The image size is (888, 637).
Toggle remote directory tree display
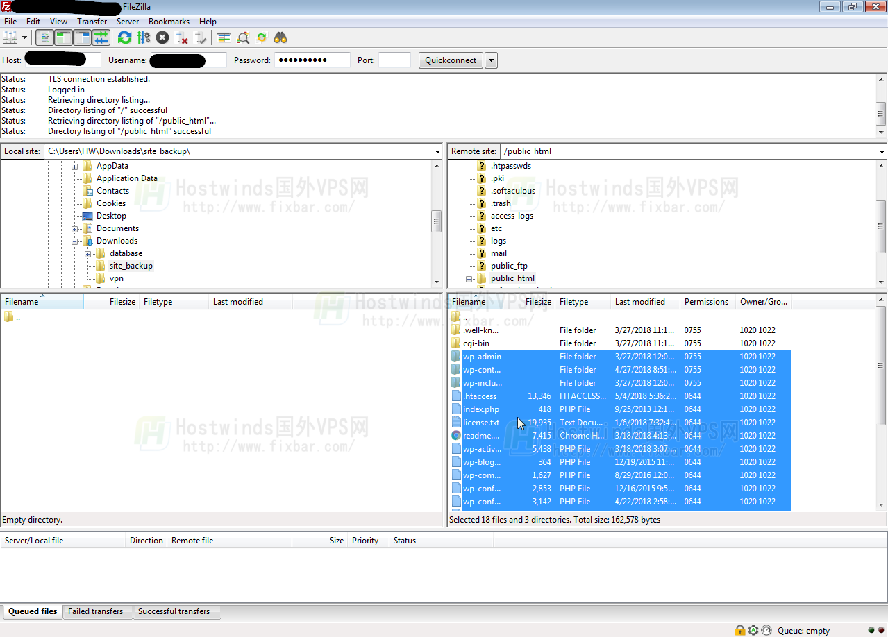[82, 37]
